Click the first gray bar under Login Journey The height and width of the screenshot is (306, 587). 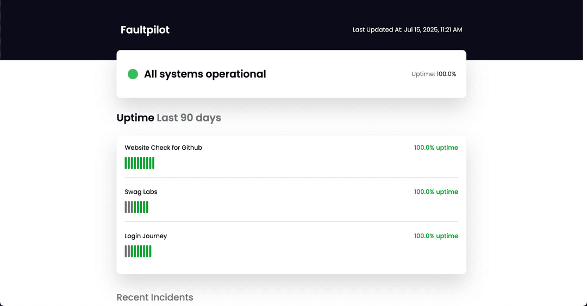pos(126,251)
